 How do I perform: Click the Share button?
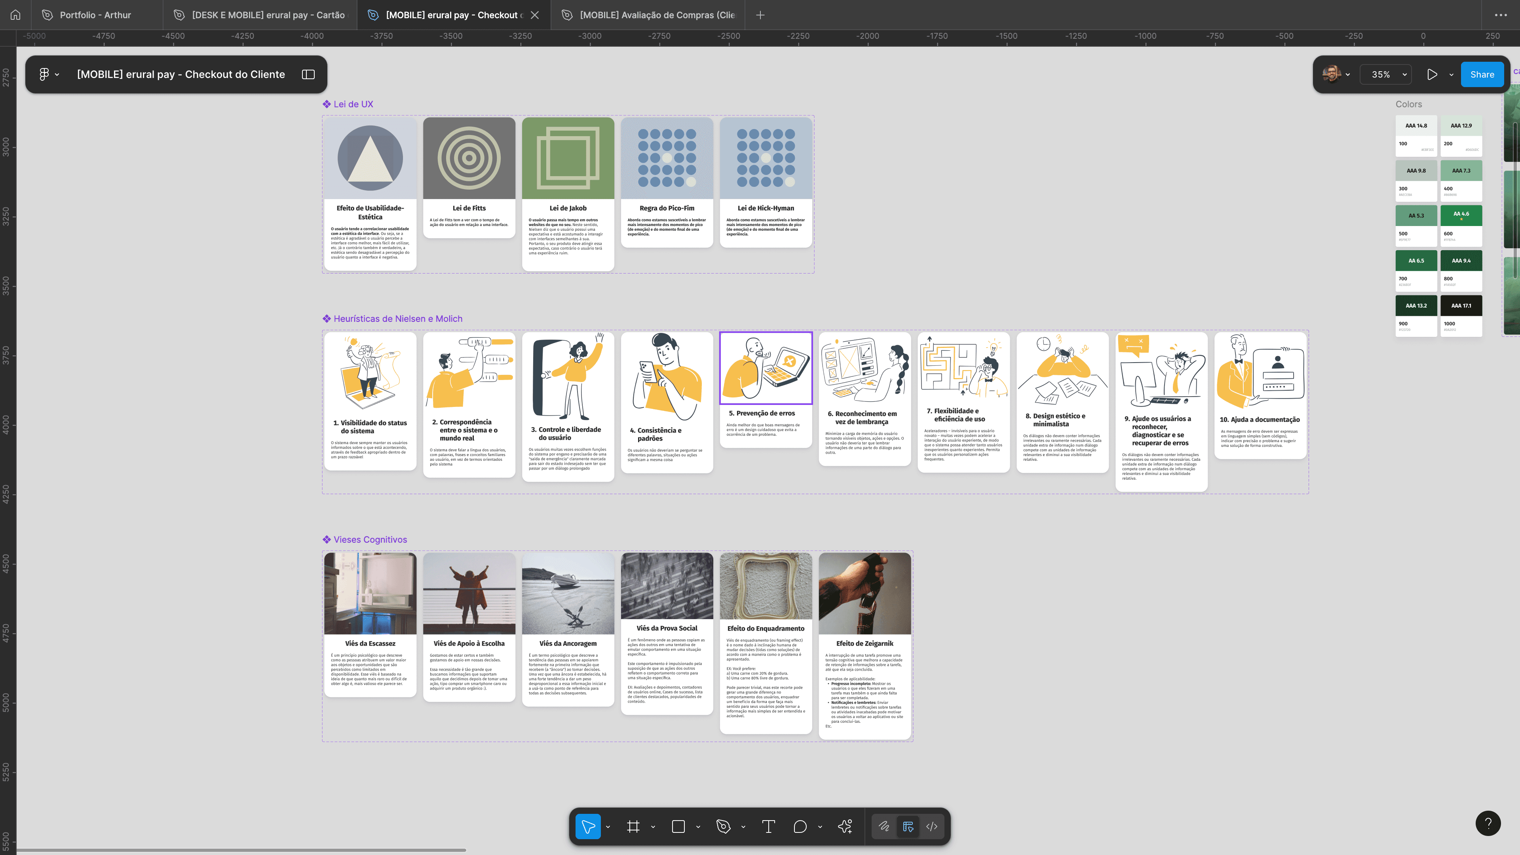(x=1482, y=74)
